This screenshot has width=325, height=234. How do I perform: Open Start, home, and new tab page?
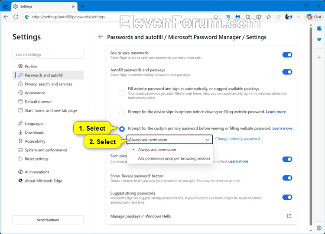(48, 110)
